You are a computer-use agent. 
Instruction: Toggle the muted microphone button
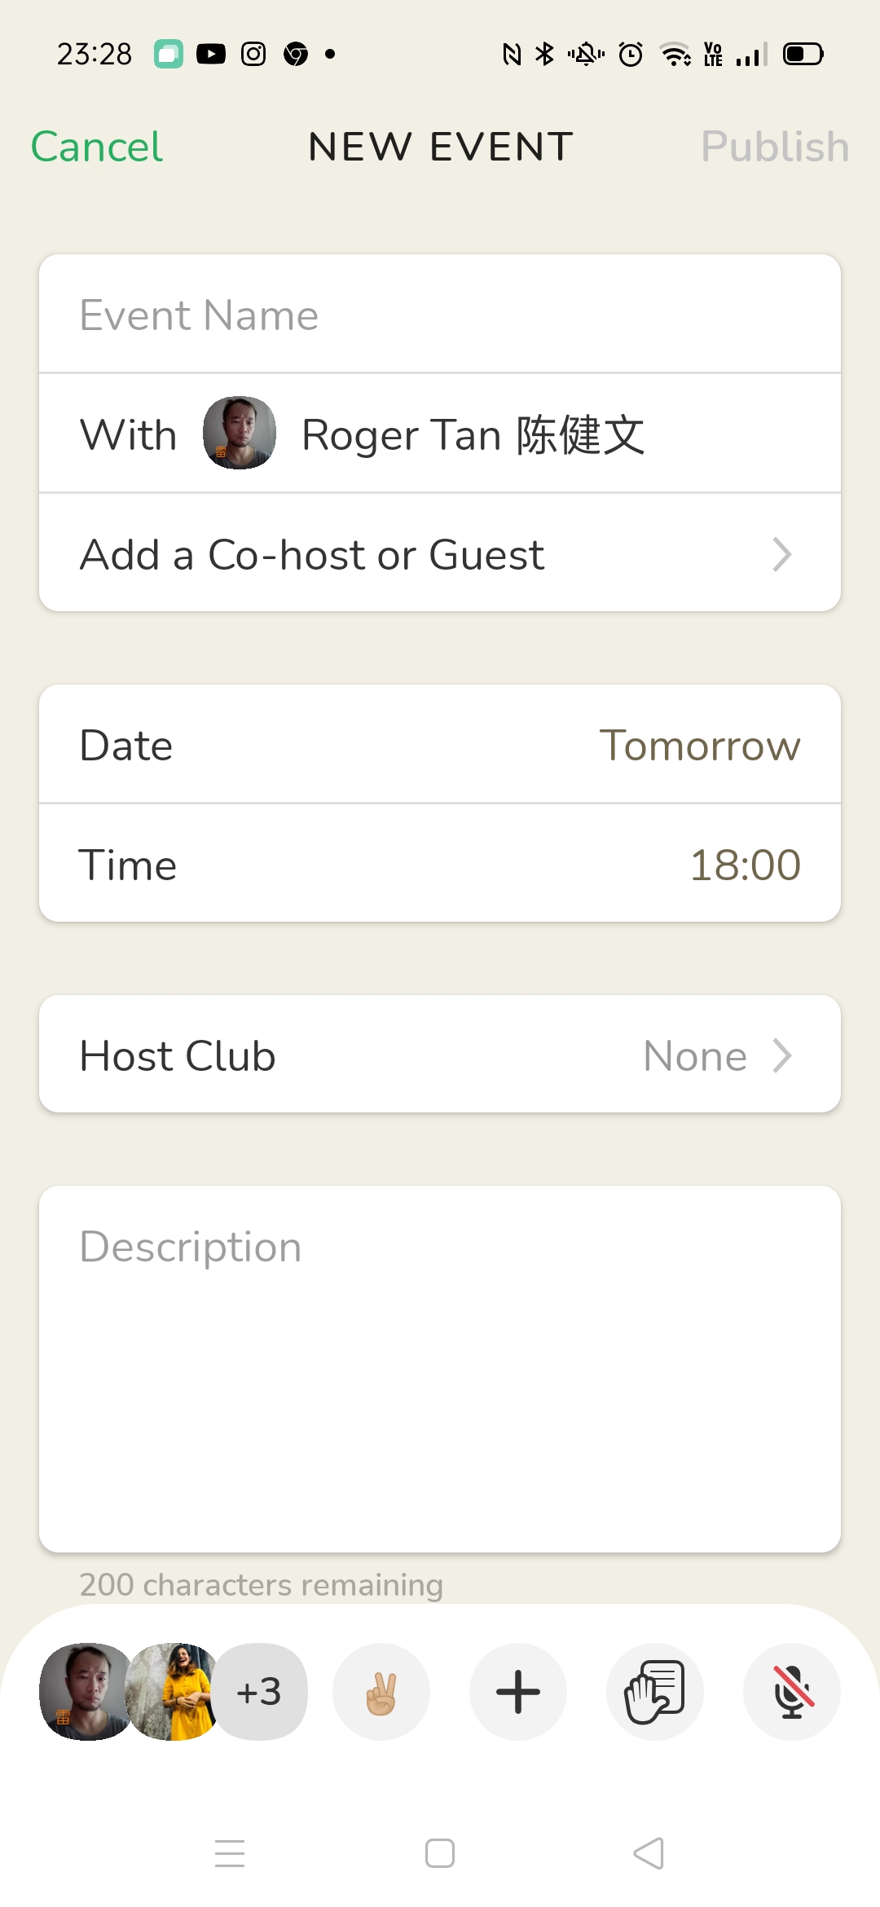tap(792, 1692)
